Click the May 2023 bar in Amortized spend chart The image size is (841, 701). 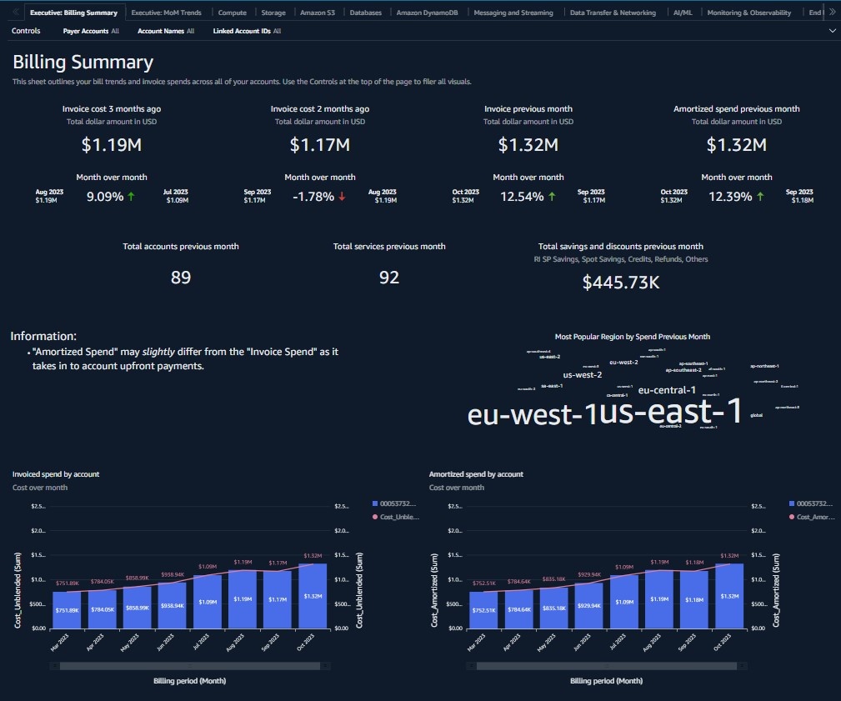click(554, 608)
